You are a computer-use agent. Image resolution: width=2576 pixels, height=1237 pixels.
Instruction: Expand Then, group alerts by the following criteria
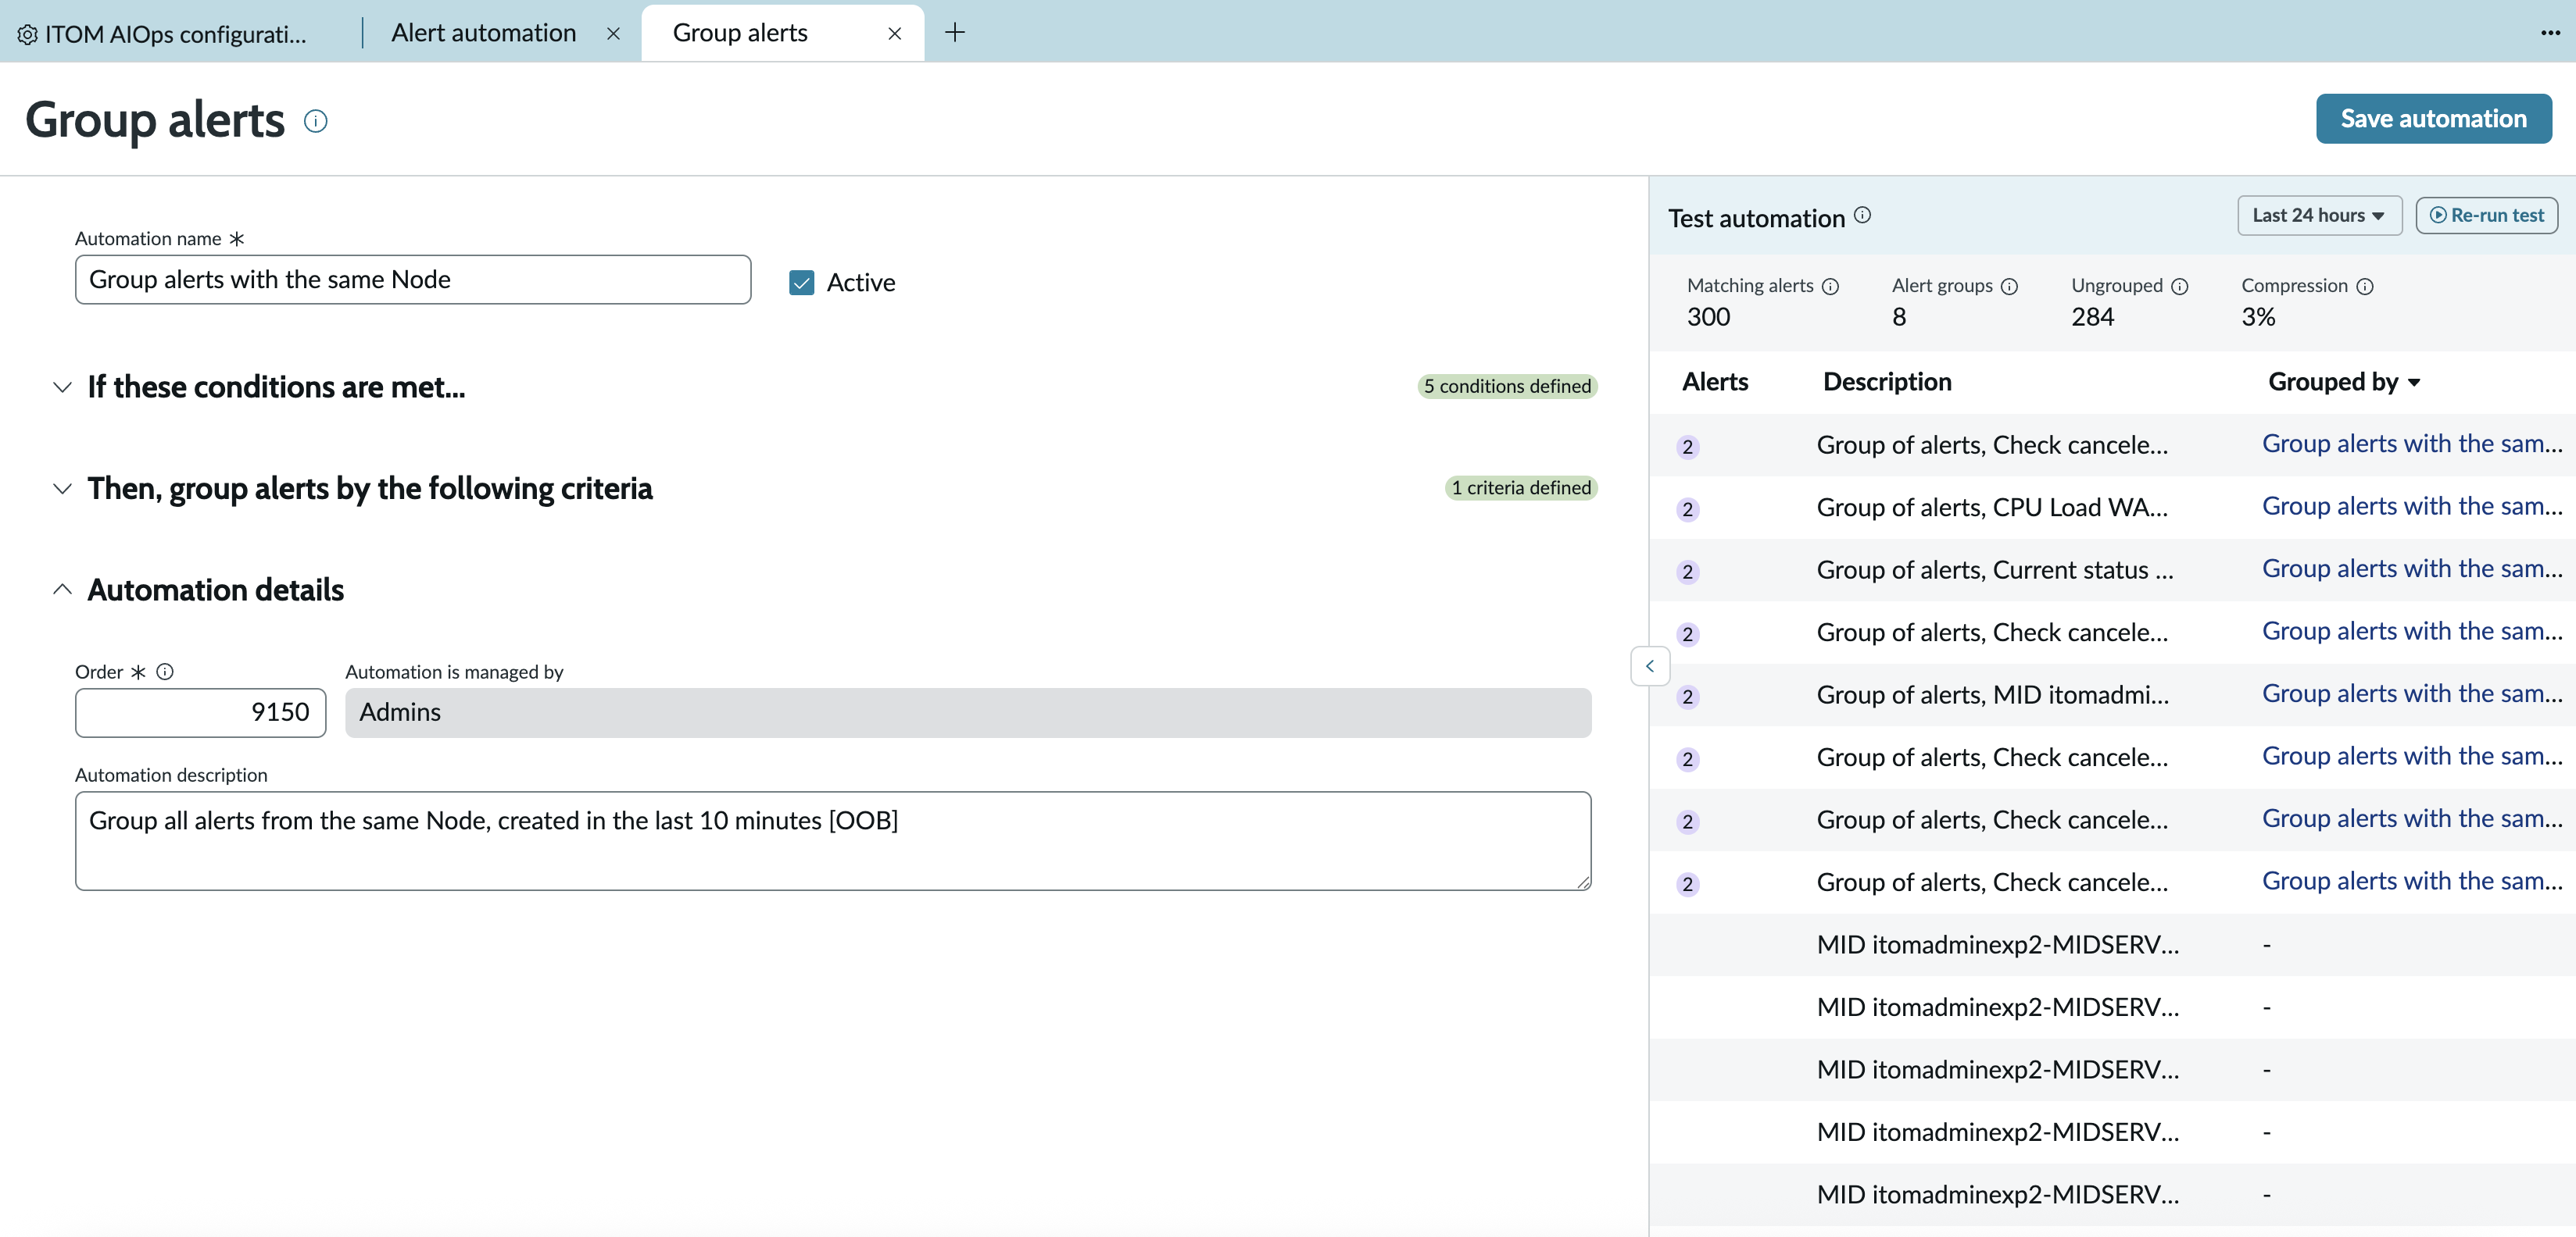62,489
